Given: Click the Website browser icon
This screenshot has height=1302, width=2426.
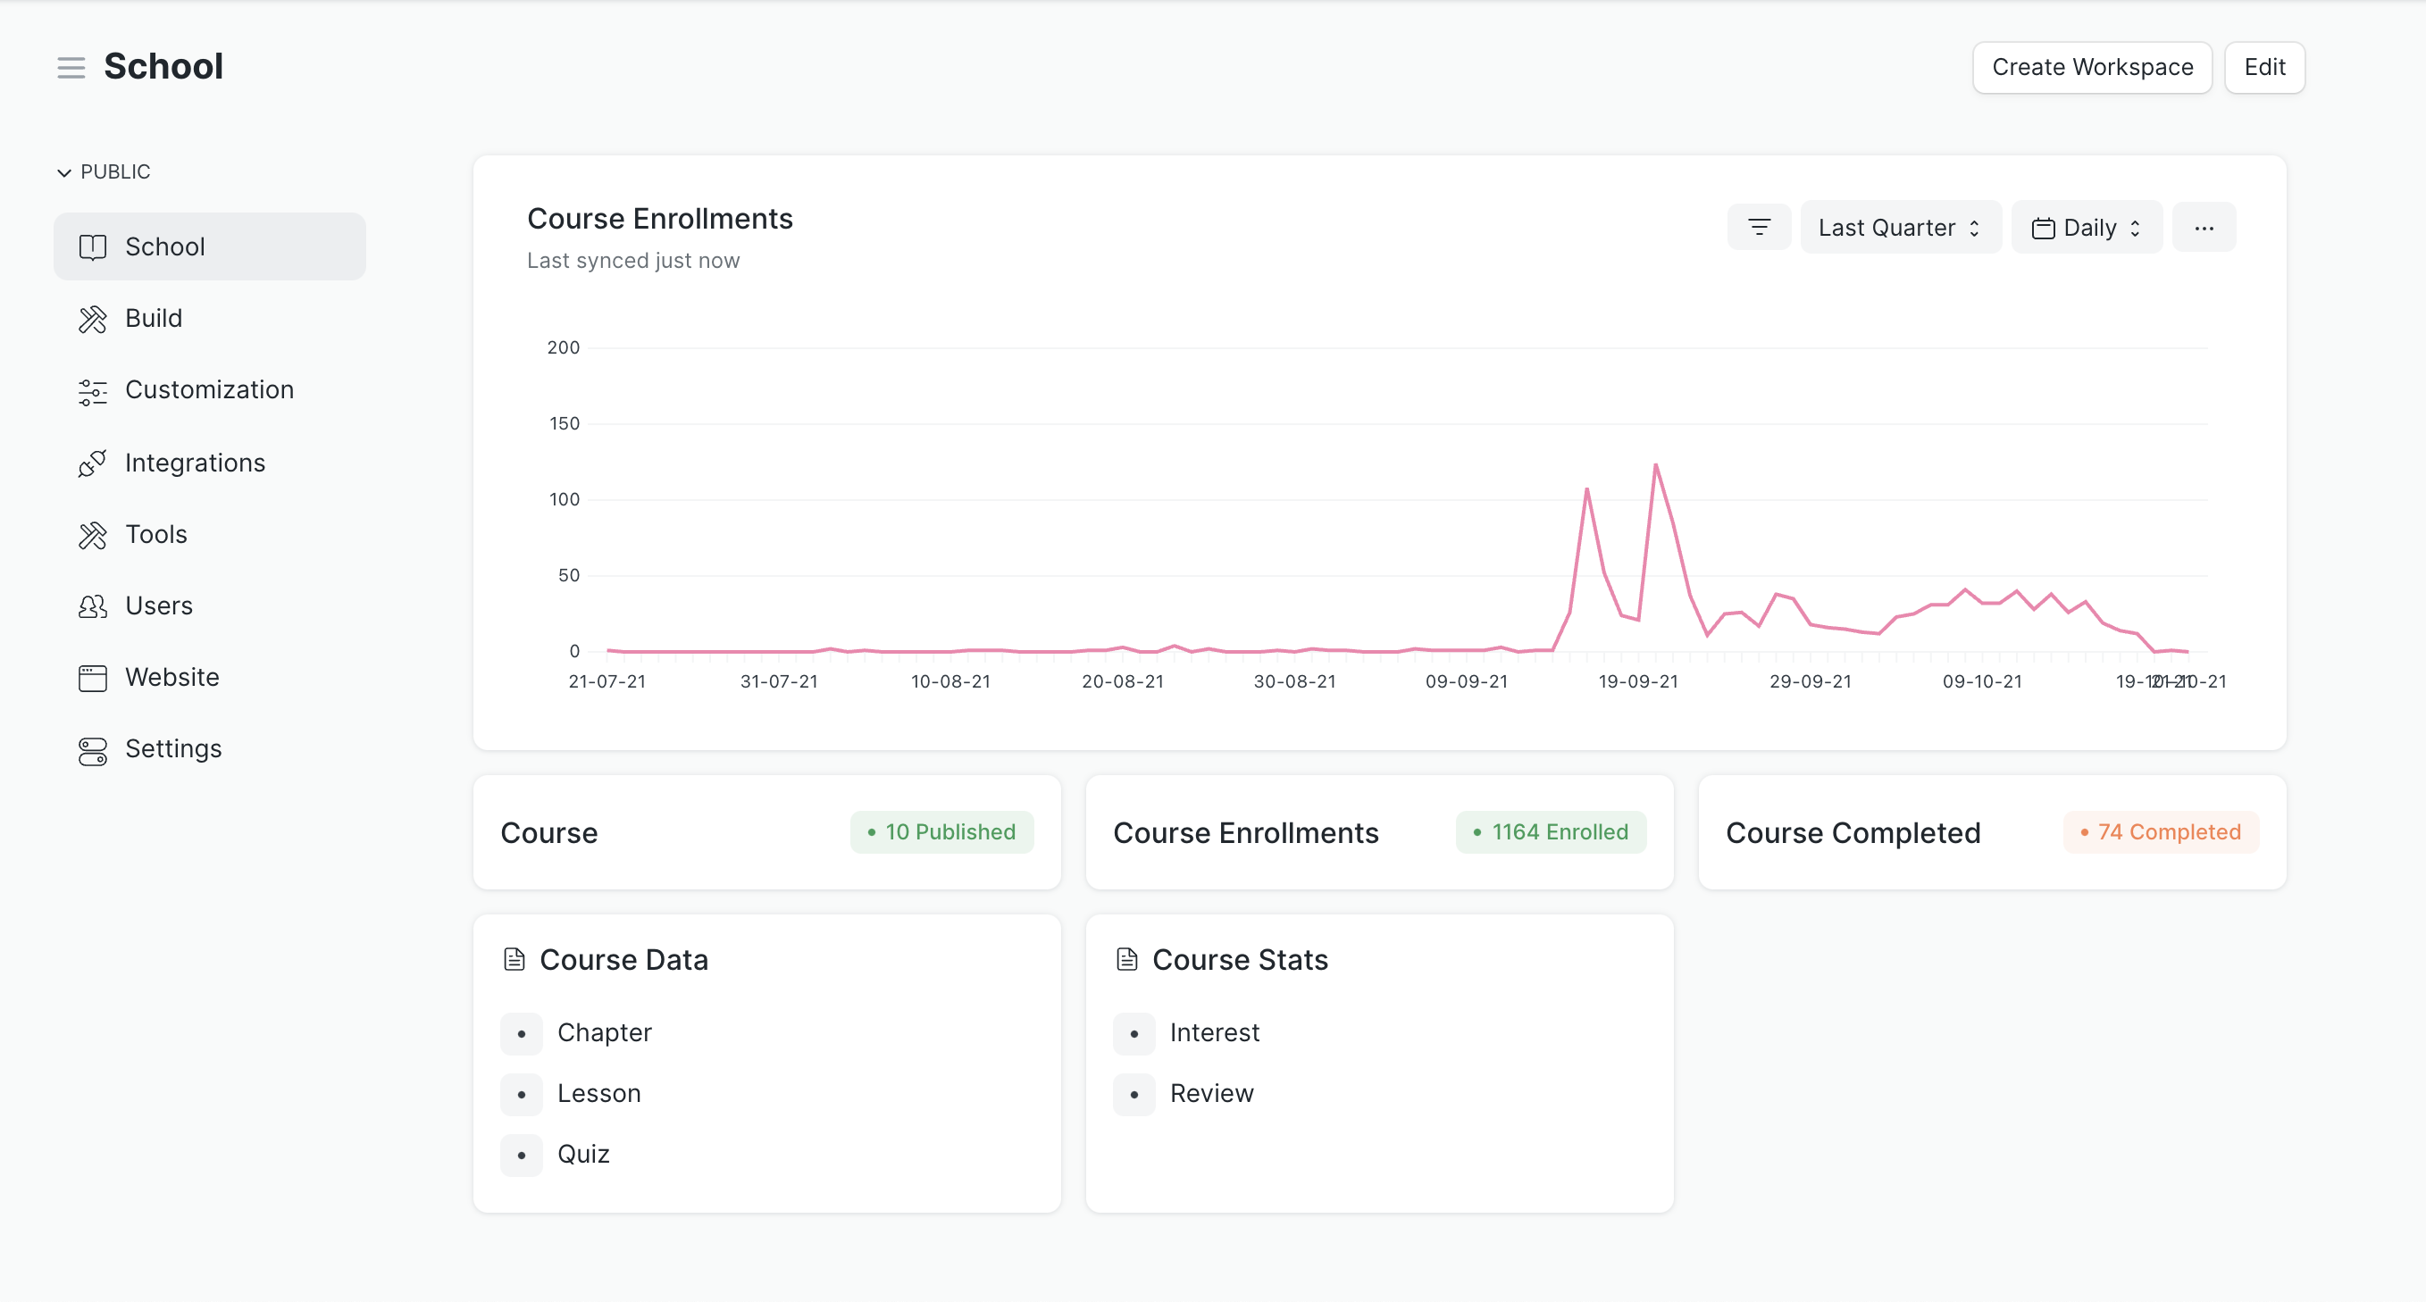Looking at the screenshot, I should [x=92, y=678].
